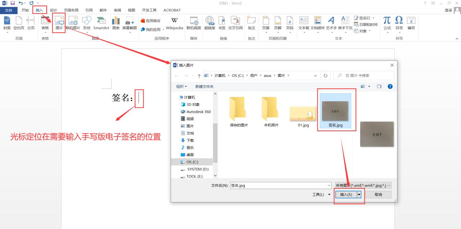Click the dropdown arrow beside 插入(S)
Image resolution: width=461 pixels, height=229 pixels.
tap(359, 194)
